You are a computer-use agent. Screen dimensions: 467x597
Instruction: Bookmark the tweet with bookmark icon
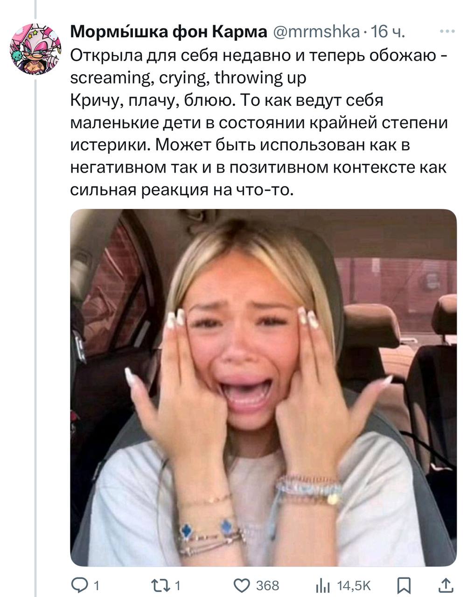[404, 585]
